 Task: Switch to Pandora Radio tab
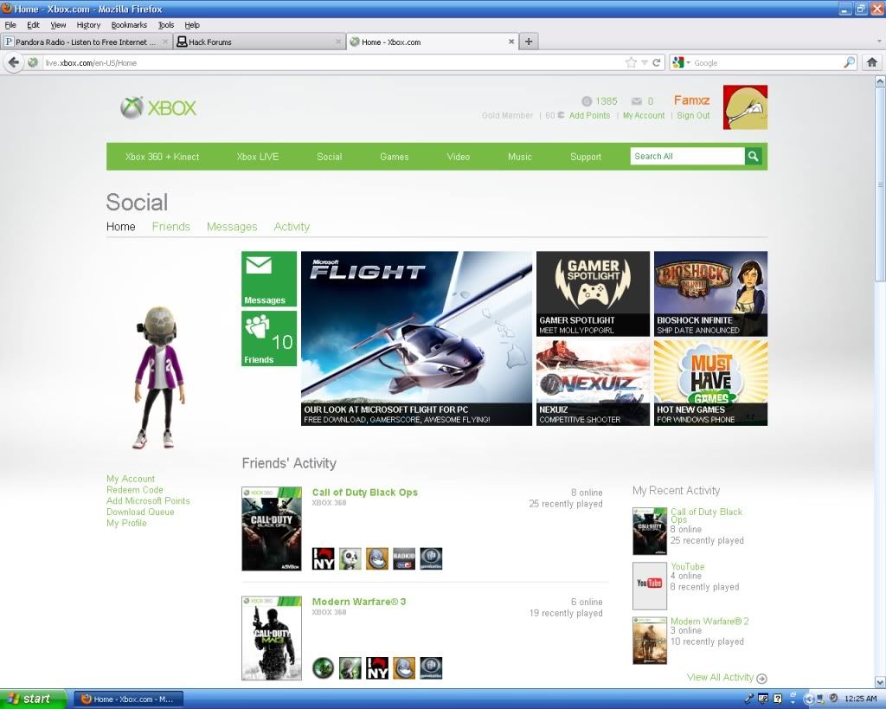pyautogui.click(x=86, y=42)
